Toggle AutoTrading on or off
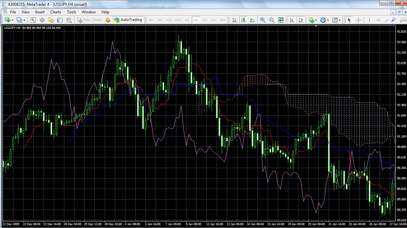This screenshot has height=228, width=407. (128, 20)
